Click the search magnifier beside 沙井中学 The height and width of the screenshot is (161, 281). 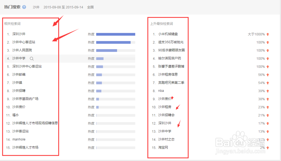pos(32,59)
